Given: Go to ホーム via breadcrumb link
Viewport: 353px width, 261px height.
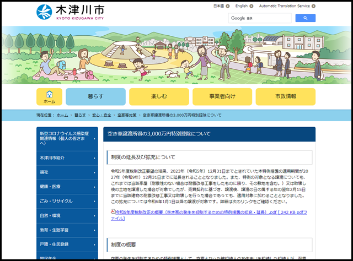Looking at the screenshot, I should [62, 115].
